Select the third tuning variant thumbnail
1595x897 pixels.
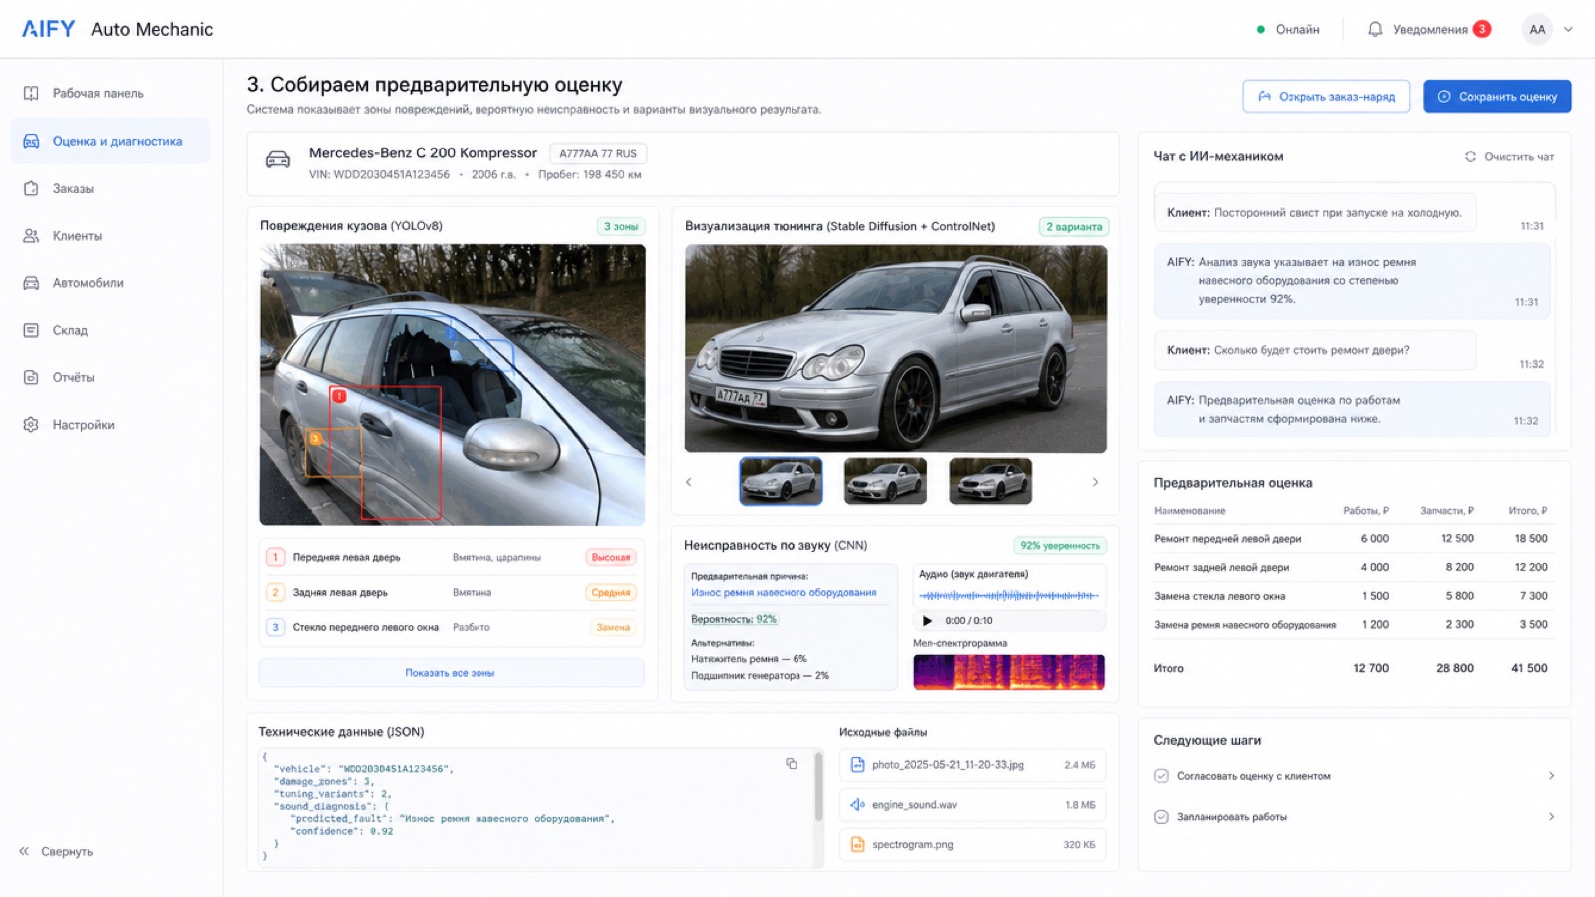pos(990,482)
